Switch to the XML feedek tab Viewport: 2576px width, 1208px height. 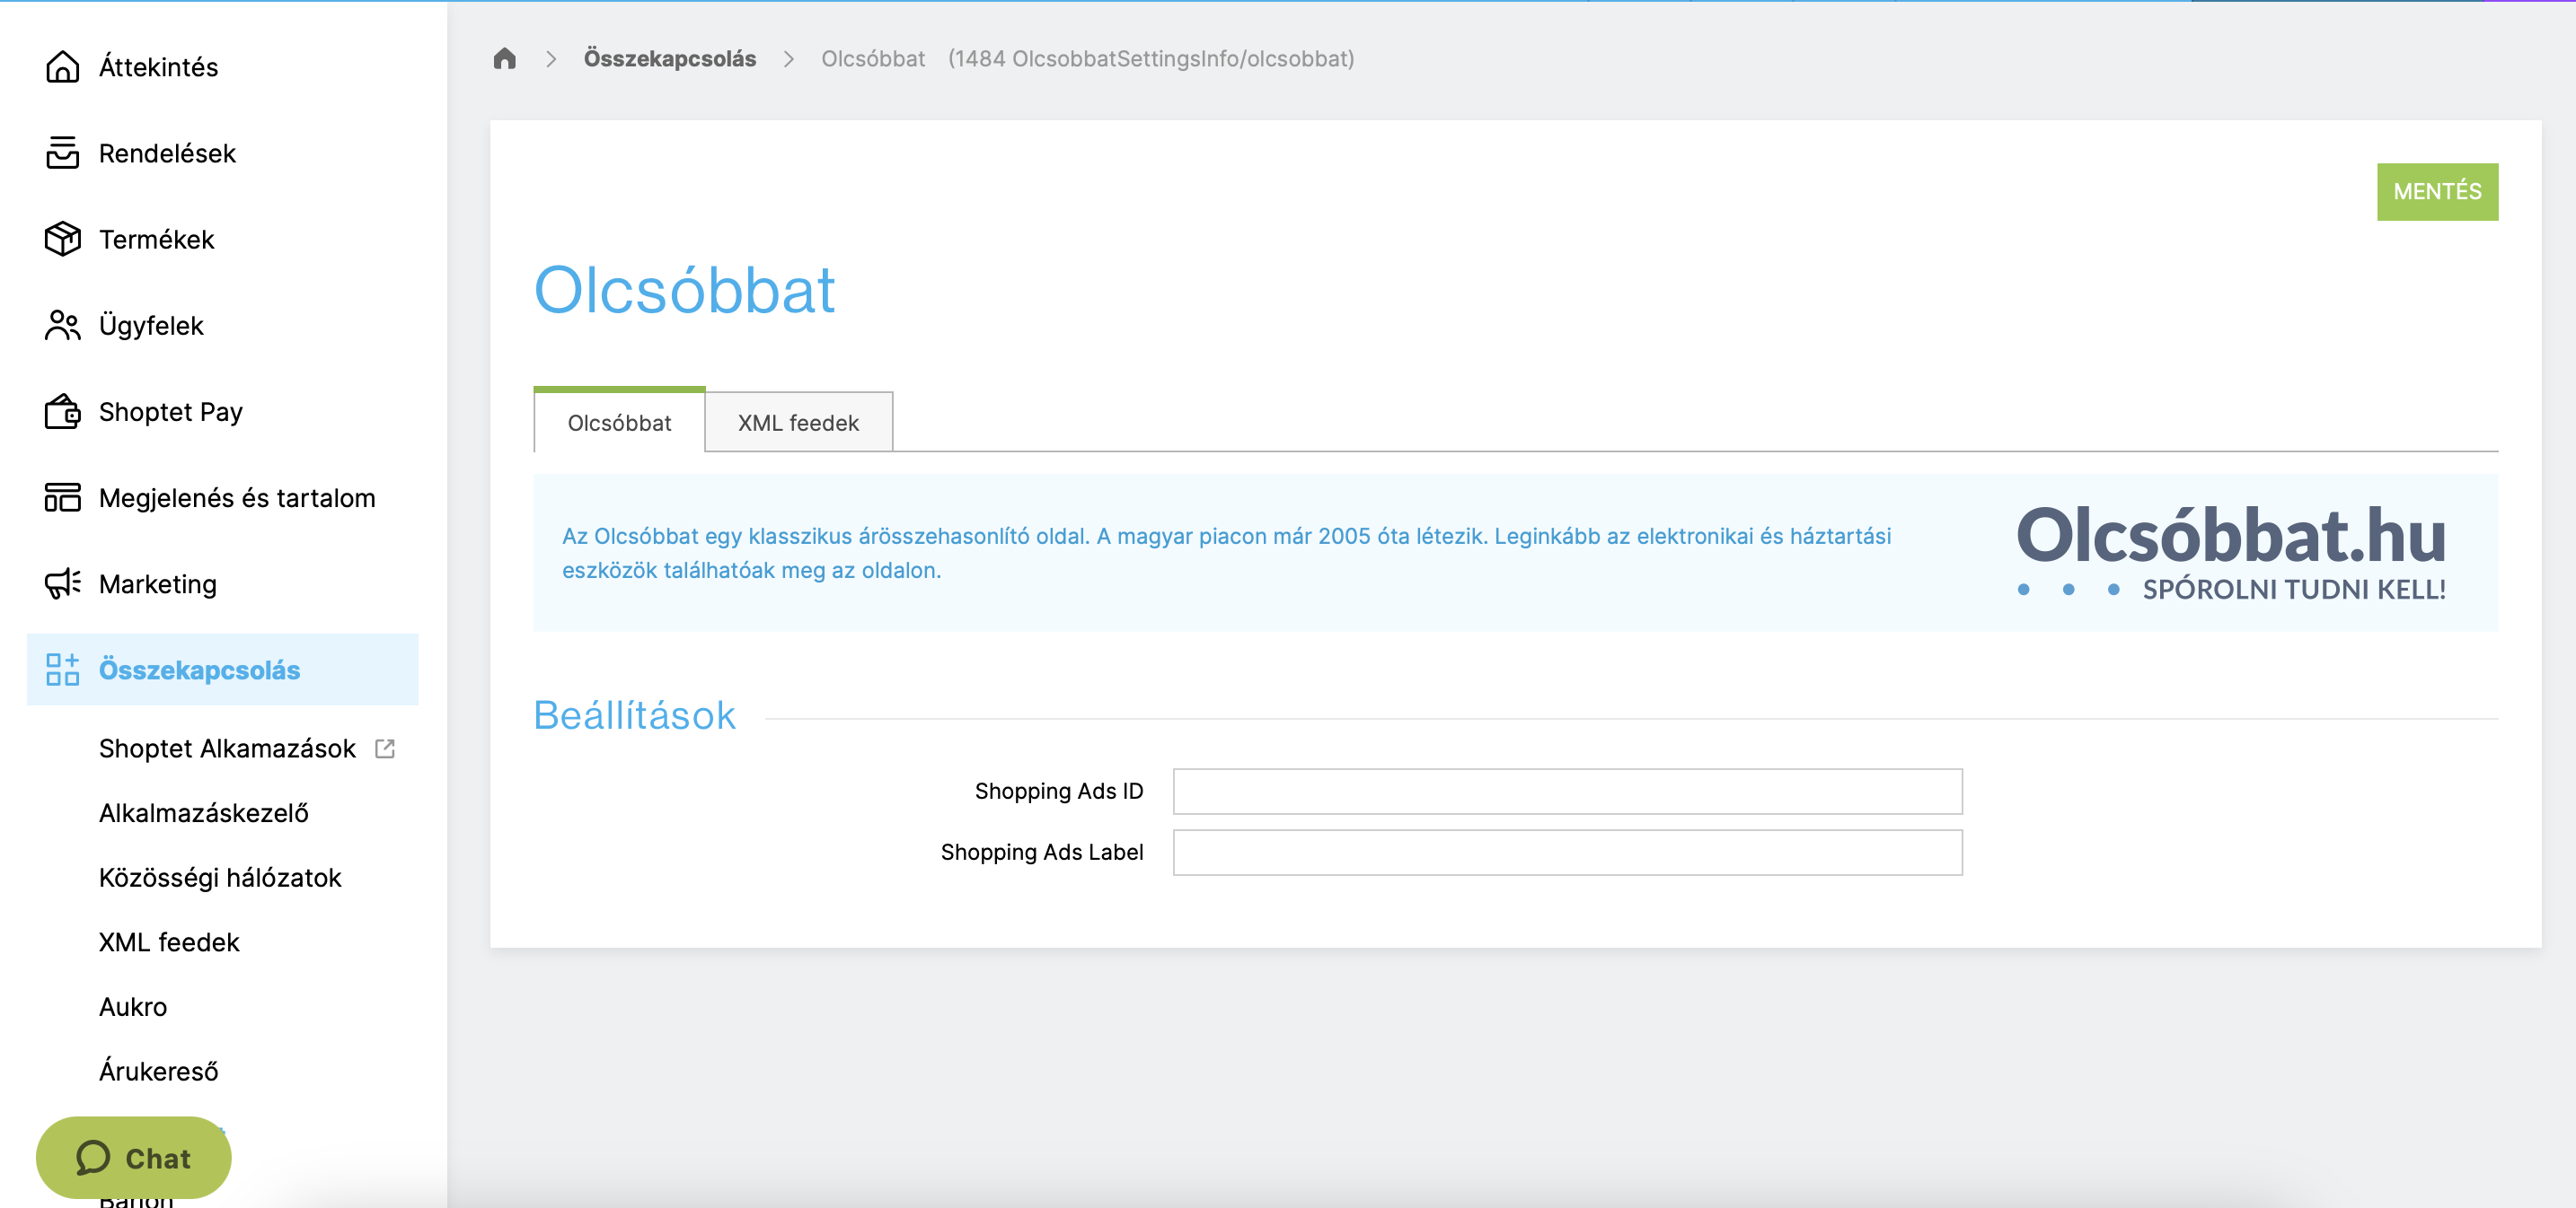pos(798,423)
